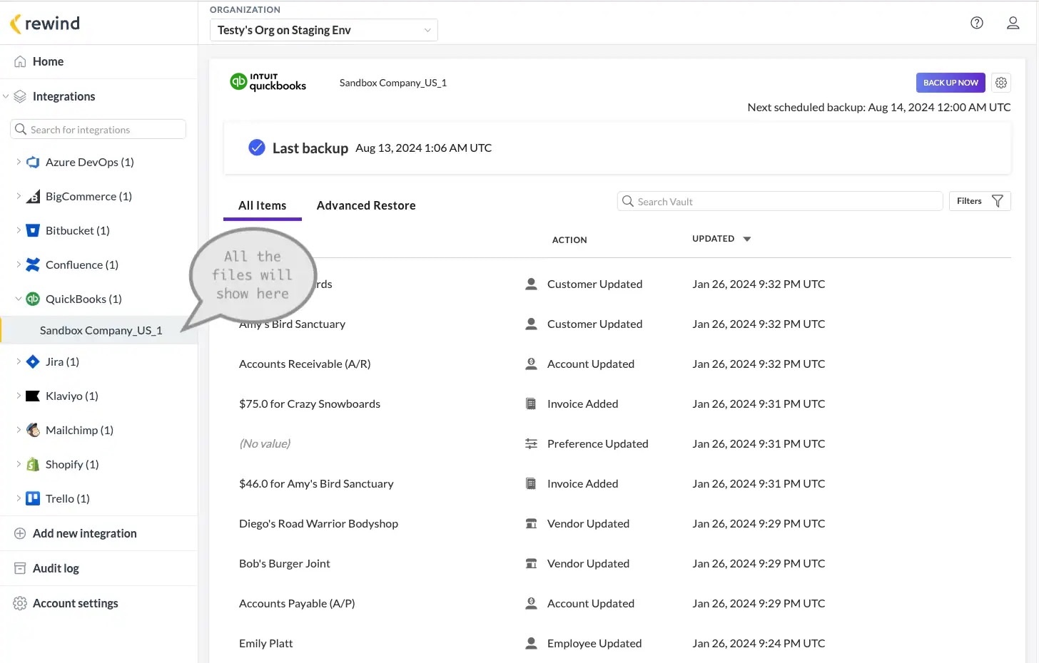1039x663 pixels.
Task: Click the Klaviyo icon
Action: pyautogui.click(x=33, y=396)
